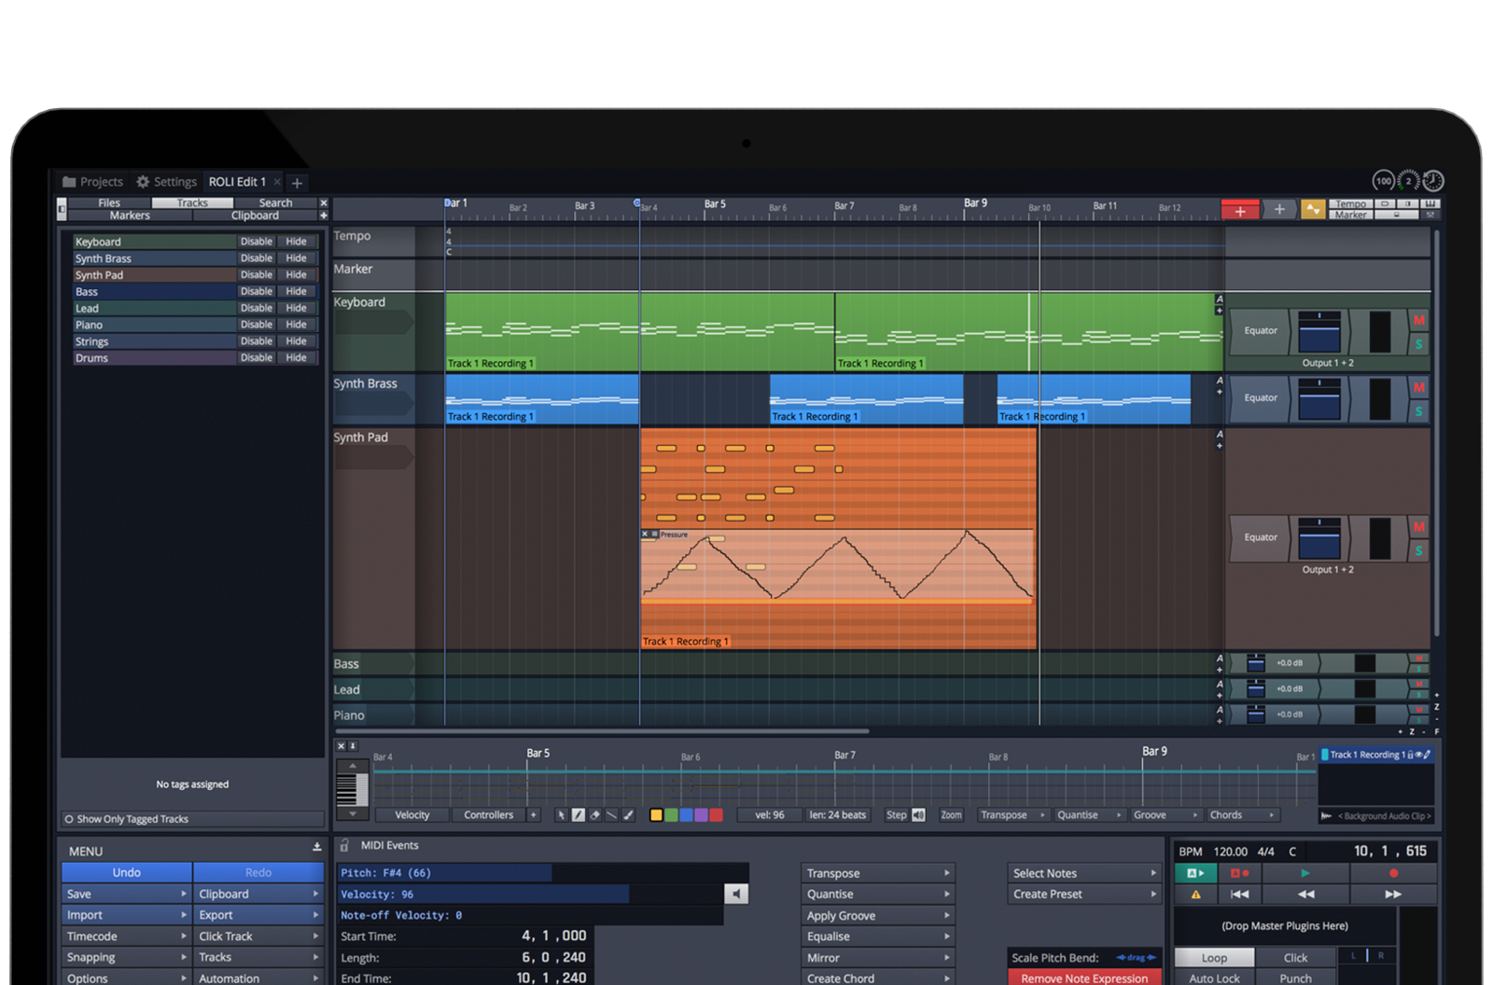Solo the Synth Brass track
Screen dimensions: 1493x985
[x=1418, y=411]
